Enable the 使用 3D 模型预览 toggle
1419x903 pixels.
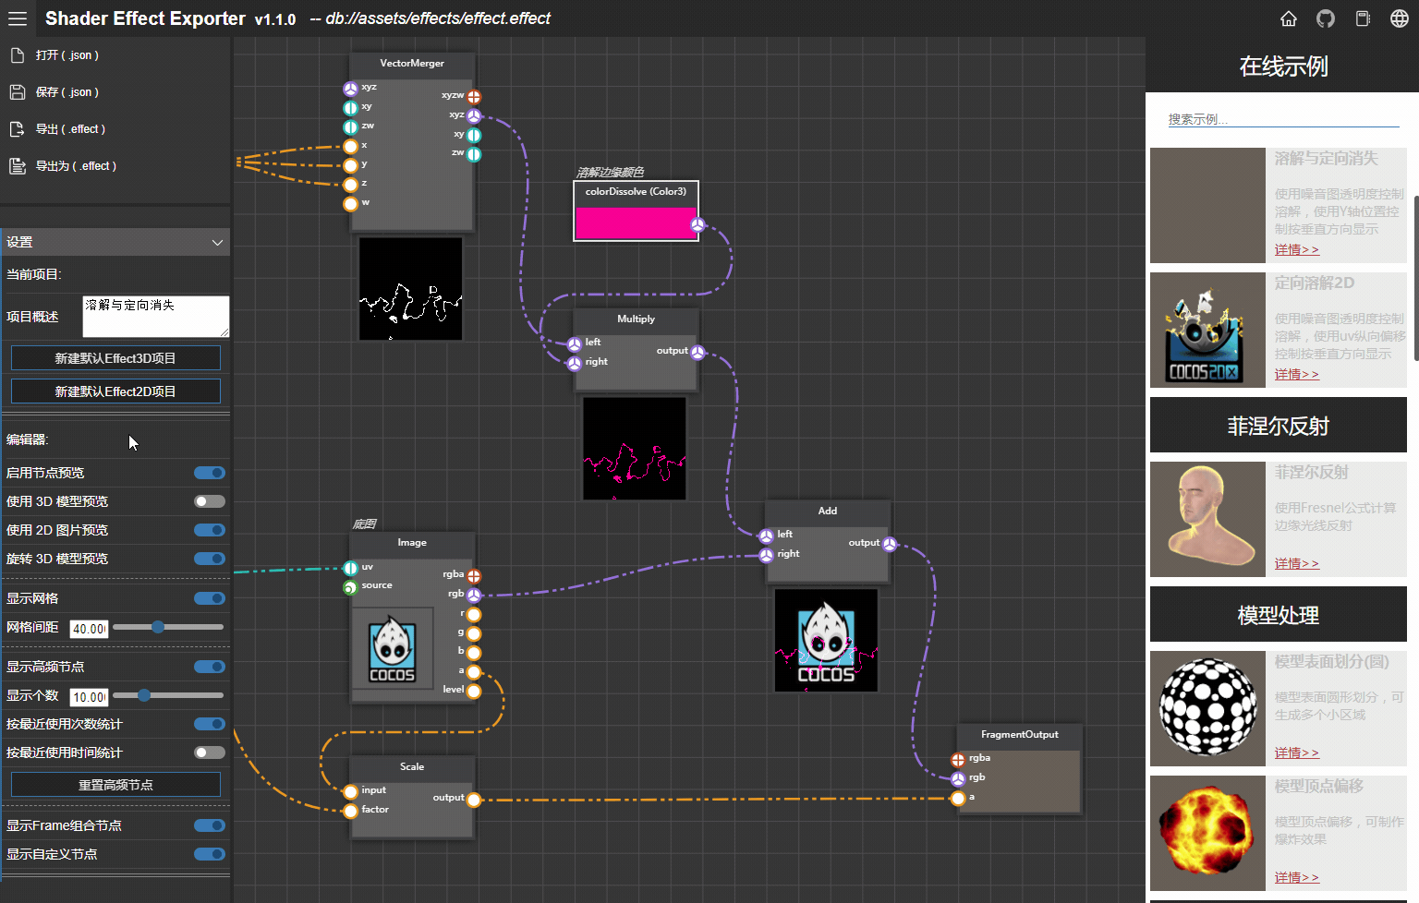pyautogui.click(x=210, y=501)
